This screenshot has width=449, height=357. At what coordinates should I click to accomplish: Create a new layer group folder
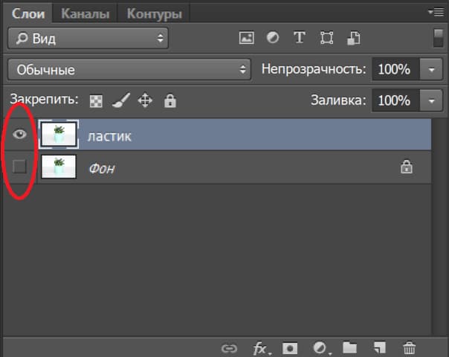[x=349, y=347]
